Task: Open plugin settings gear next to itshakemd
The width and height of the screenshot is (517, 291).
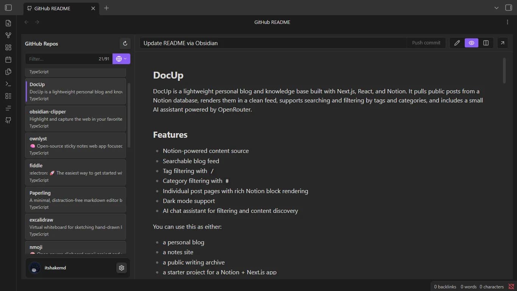Action: click(x=121, y=268)
